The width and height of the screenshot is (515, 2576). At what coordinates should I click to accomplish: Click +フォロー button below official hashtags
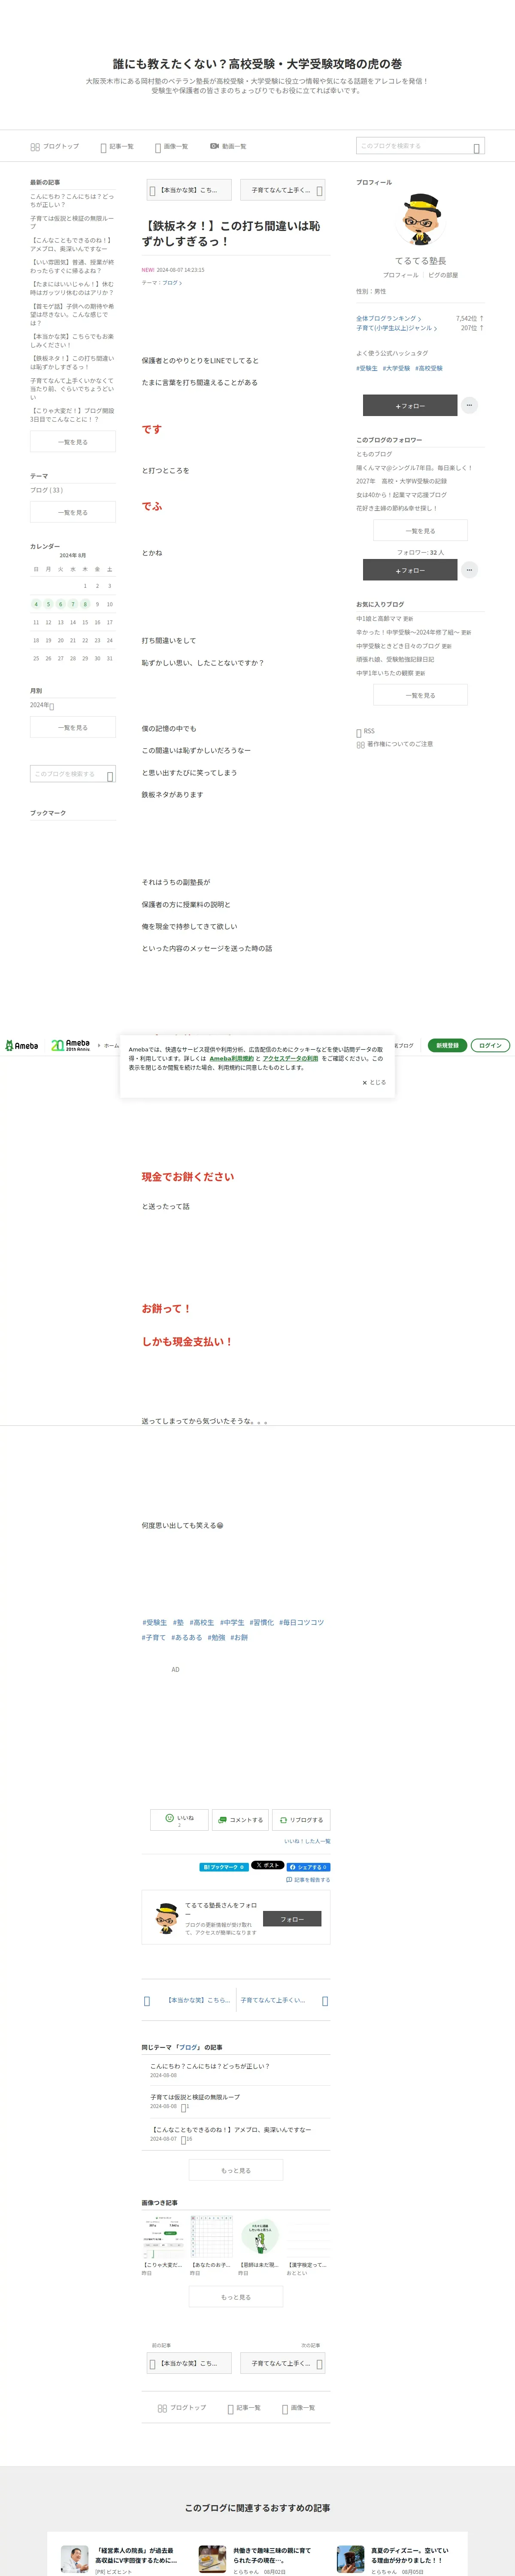pos(410,405)
